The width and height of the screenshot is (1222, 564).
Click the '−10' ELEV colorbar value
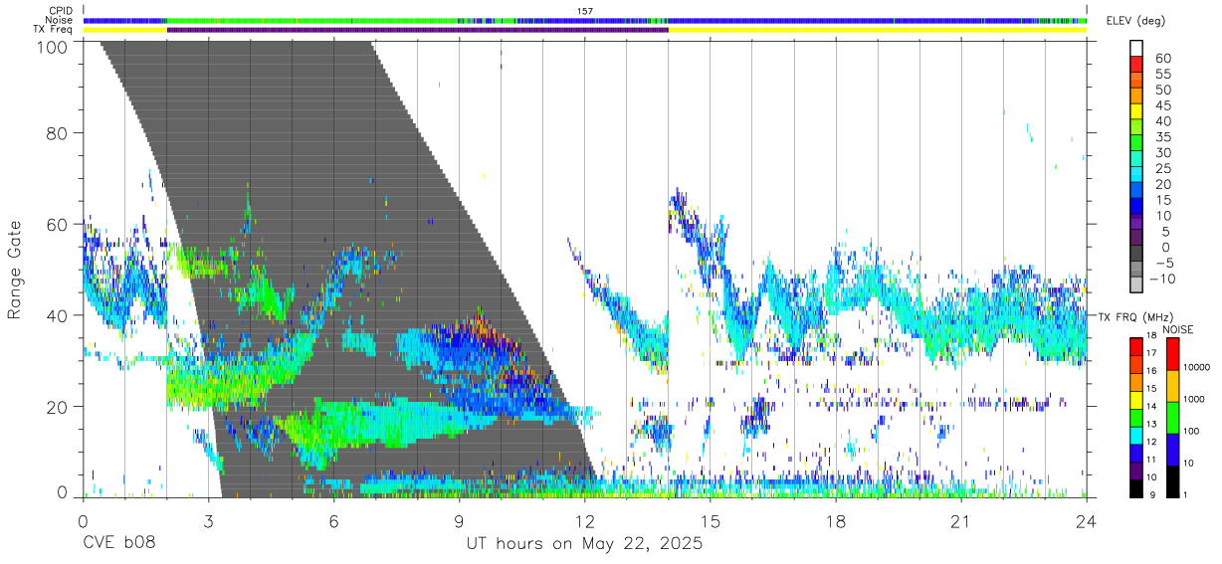(x=1160, y=279)
